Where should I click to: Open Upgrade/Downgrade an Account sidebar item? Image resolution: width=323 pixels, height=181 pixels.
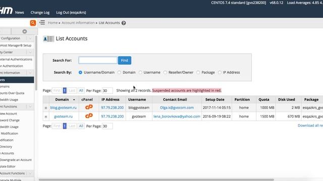click(16, 160)
